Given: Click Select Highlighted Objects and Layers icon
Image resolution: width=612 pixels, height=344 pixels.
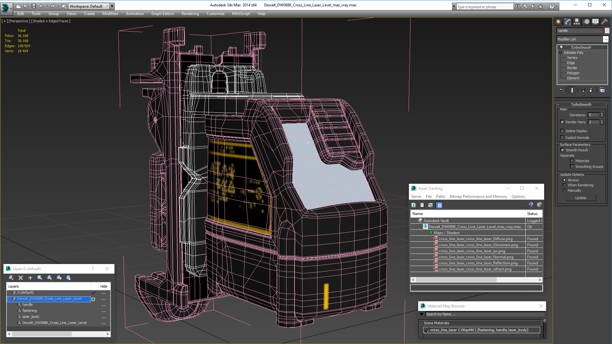Looking at the screenshot, I should (40, 278).
